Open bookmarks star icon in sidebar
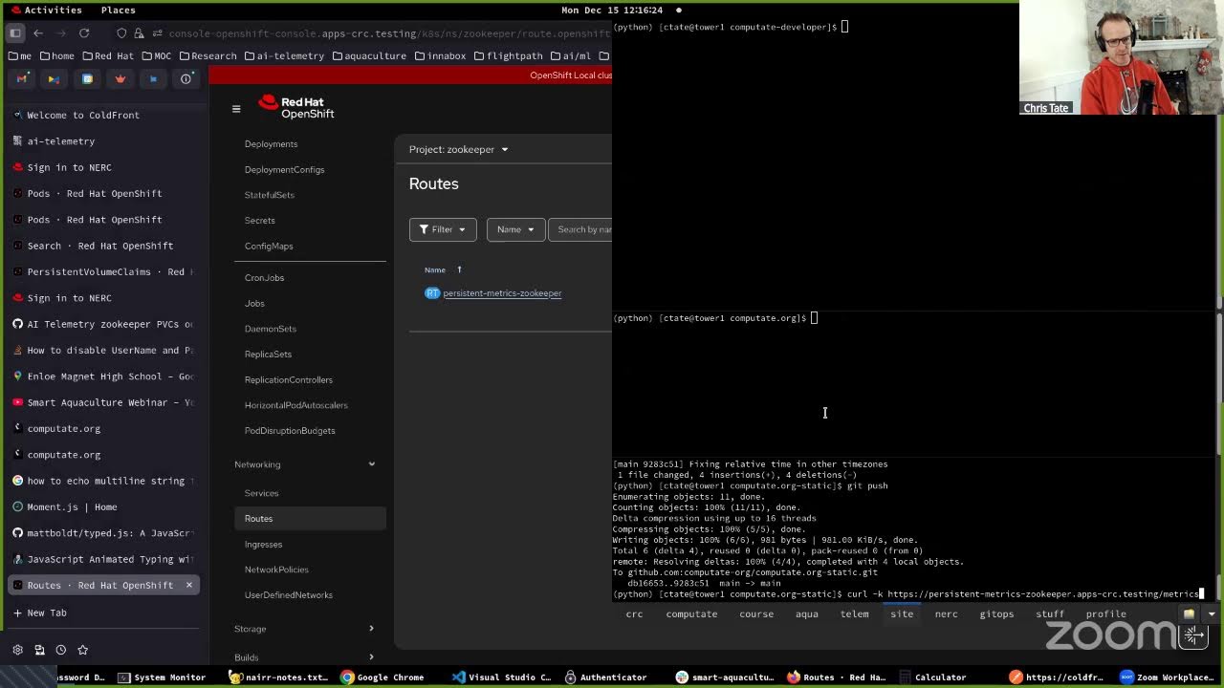The height and width of the screenshot is (688, 1224). pos(83,650)
